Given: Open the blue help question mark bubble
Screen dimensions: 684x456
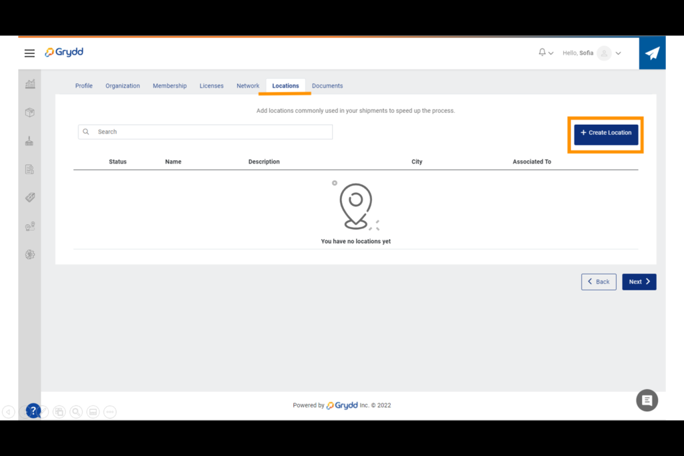Looking at the screenshot, I should pos(33,411).
